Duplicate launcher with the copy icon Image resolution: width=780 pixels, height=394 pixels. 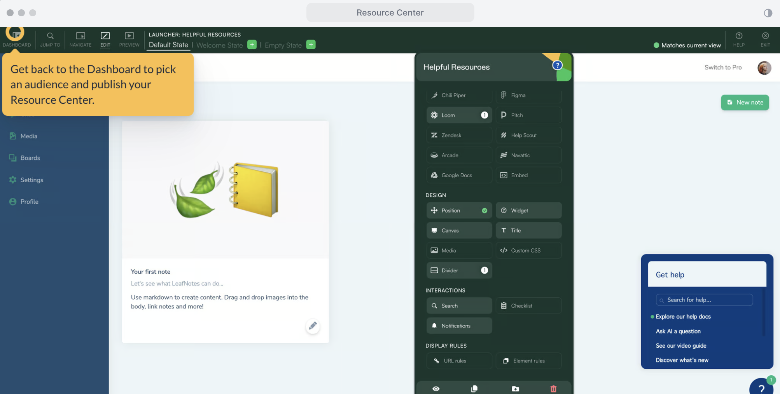474,389
